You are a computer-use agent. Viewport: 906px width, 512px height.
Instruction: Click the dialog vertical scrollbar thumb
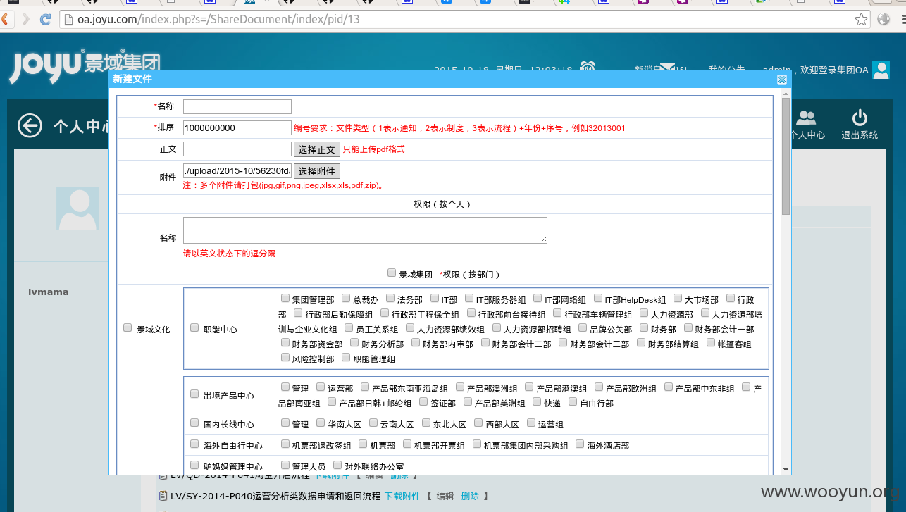[x=786, y=156]
